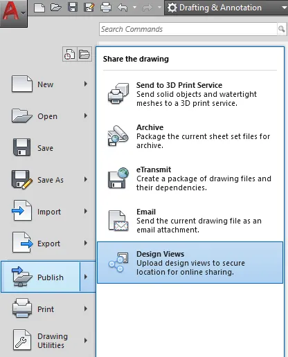This screenshot has height=357, width=288.
Task: Choose the Archive sheet set option
Action: (190, 136)
